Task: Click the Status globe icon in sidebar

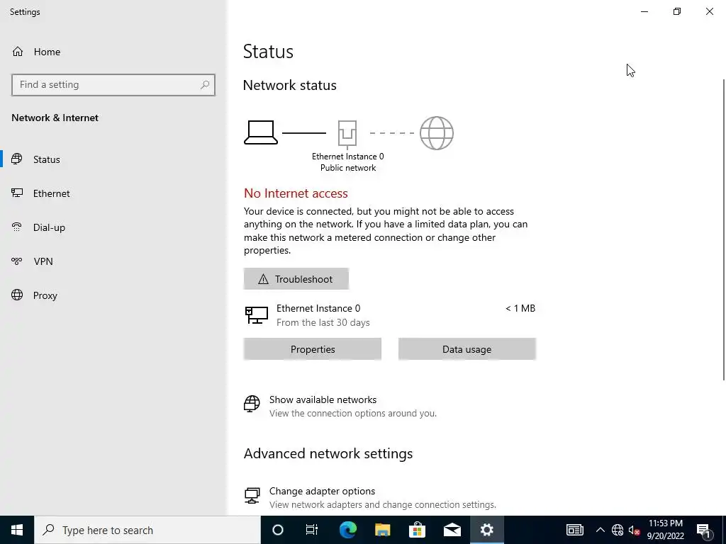Action: pyautogui.click(x=17, y=159)
